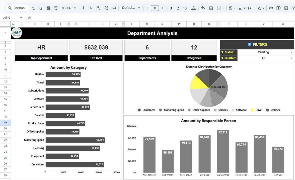Format value as currency
The height and width of the screenshot is (180, 295).
coord(83,8)
